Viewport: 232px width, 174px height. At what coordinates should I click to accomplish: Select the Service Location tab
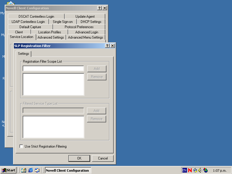(21, 37)
